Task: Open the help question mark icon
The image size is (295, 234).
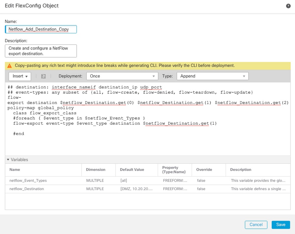Action: tap(288, 6)
